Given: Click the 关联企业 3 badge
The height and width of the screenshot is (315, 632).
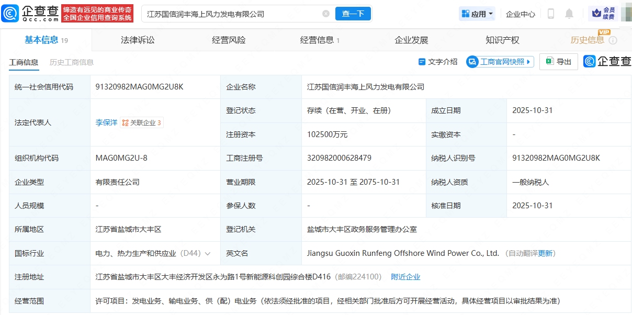Looking at the screenshot, I should click(142, 123).
